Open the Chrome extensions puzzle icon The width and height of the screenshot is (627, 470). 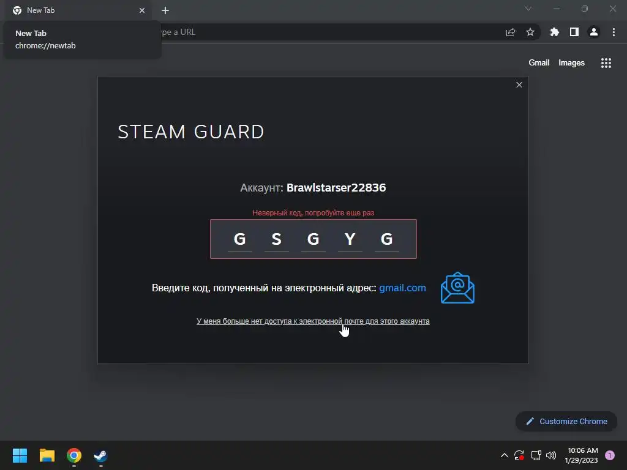(554, 32)
